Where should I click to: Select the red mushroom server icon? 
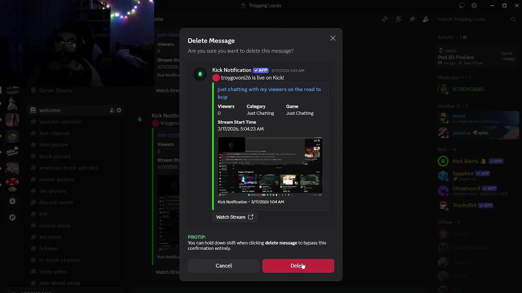(12, 184)
